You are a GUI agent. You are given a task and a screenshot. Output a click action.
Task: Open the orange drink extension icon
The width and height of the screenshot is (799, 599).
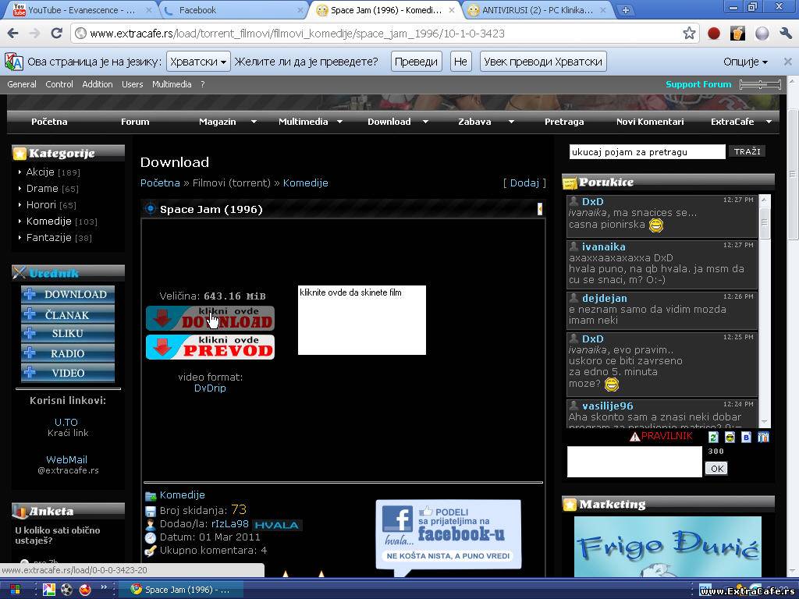[x=737, y=34]
